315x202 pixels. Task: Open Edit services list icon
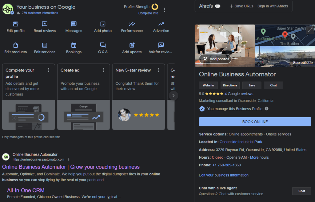click(45, 45)
